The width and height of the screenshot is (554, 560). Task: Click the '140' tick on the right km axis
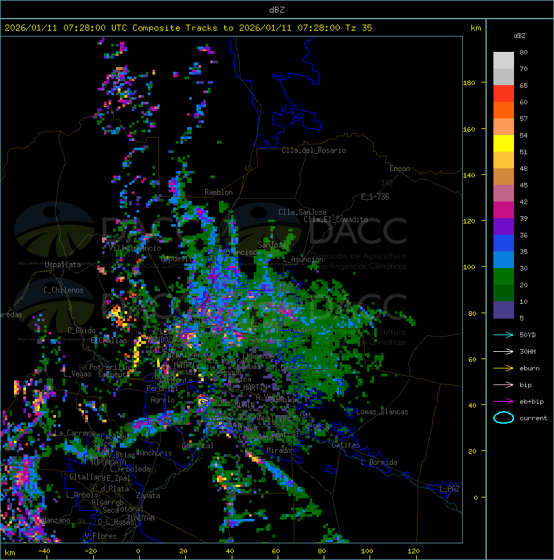[x=469, y=175]
